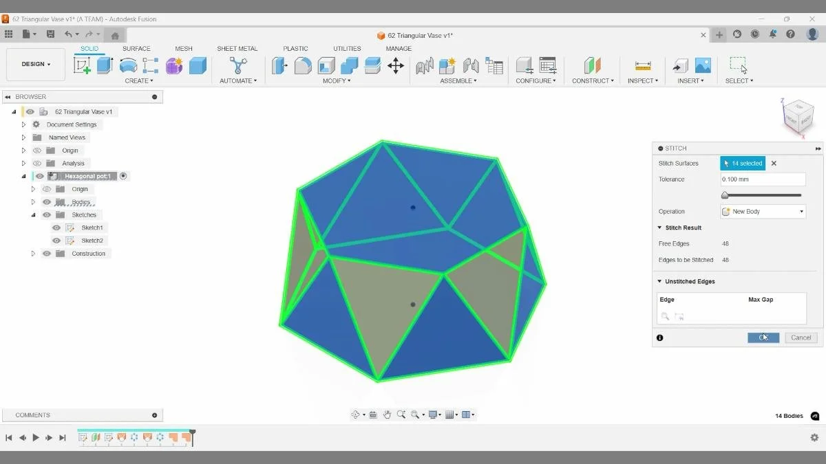The width and height of the screenshot is (826, 464).
Task: Select the Box primitive tool
Action: [198, 65]
